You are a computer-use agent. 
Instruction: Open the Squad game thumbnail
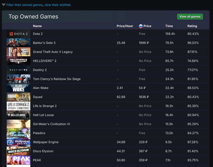(x=19, y=97)
